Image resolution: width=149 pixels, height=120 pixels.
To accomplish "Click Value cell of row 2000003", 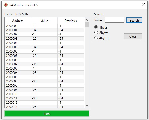I will pyautogui.click(x=44, y=39).
